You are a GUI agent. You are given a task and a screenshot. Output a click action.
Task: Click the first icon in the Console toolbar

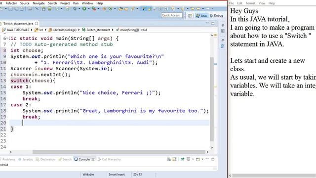[x=169, y=159]
